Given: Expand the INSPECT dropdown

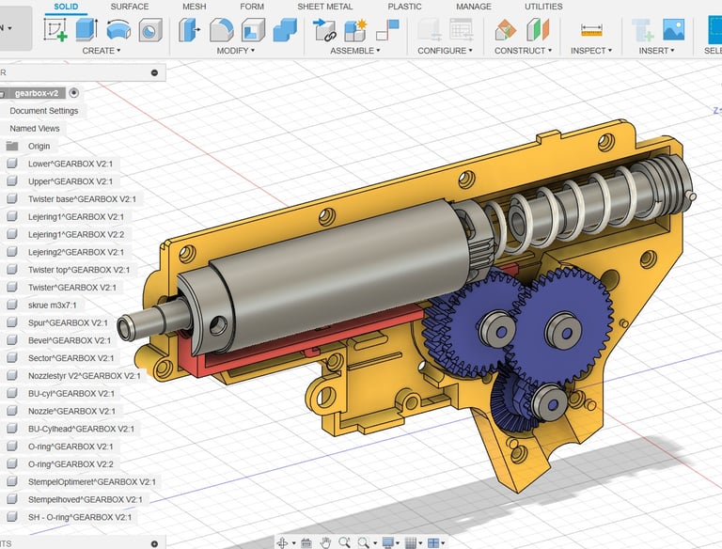Looking at the screenshot, I should (590, 51).
